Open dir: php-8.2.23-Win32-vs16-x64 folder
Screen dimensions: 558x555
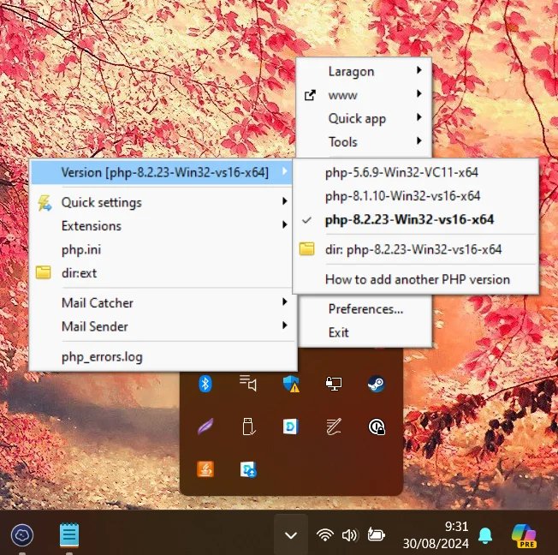(x=416, y=249)
